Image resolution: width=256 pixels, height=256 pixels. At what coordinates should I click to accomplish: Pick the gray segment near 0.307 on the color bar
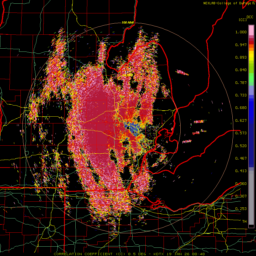(x=251, y=198)
